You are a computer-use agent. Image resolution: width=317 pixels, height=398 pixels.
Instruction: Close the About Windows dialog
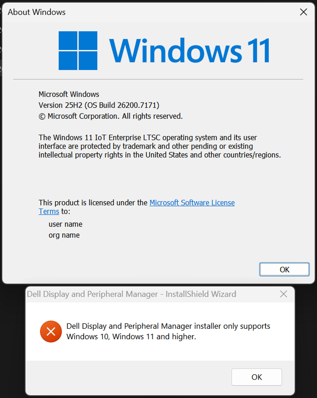click(303, 12)
